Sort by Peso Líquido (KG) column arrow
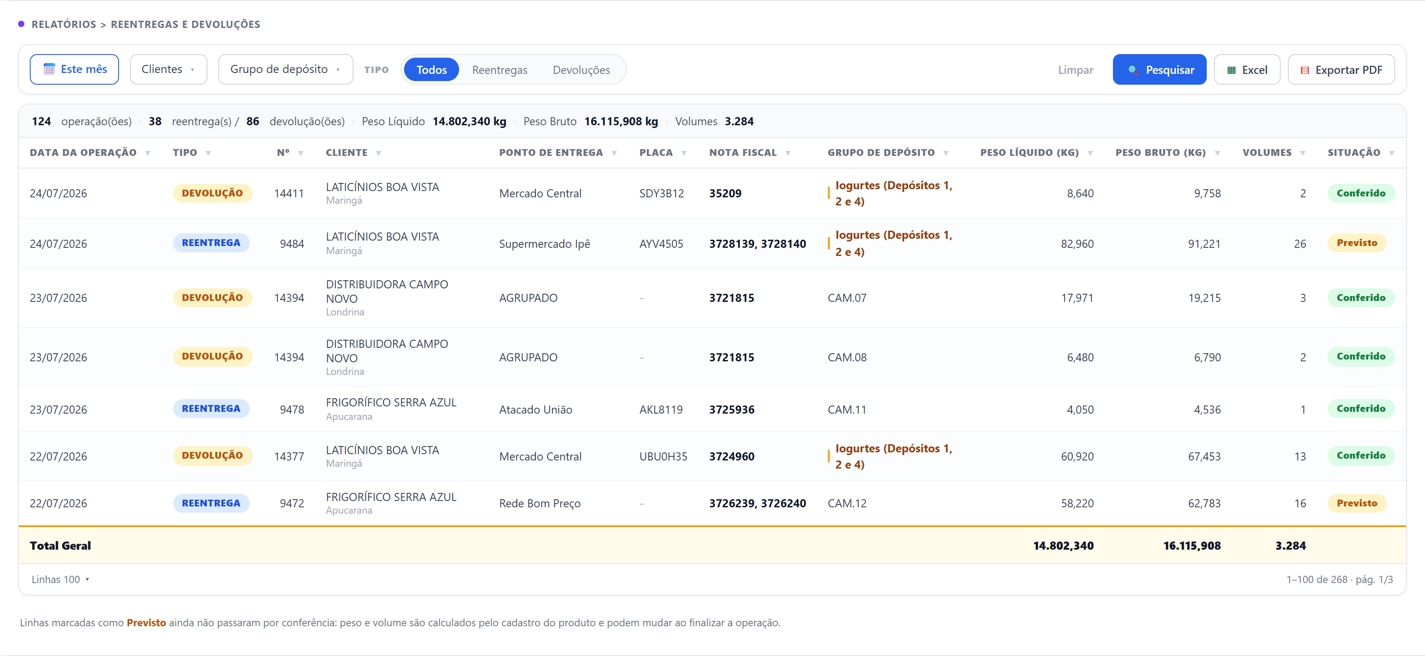The width and height of the screenshot is (1425, 656). click(1090, 153)
